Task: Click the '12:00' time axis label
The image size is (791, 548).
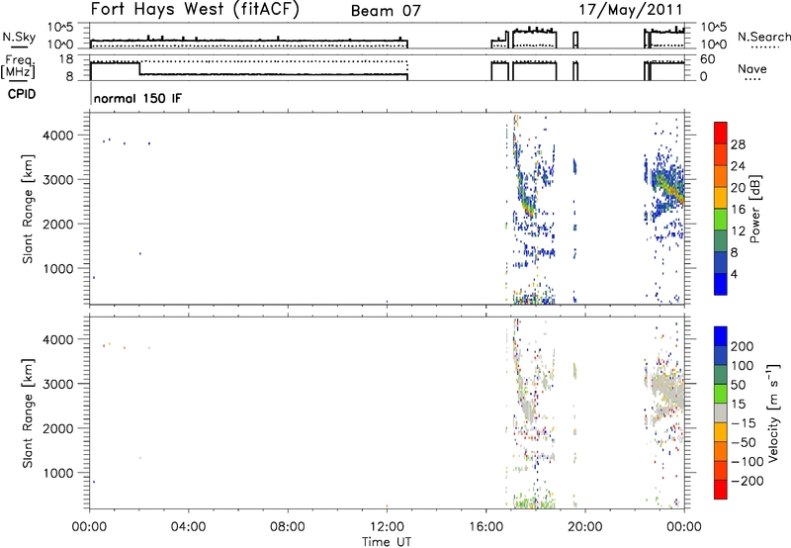Action: pyautogui.click(x=387, y=527)
